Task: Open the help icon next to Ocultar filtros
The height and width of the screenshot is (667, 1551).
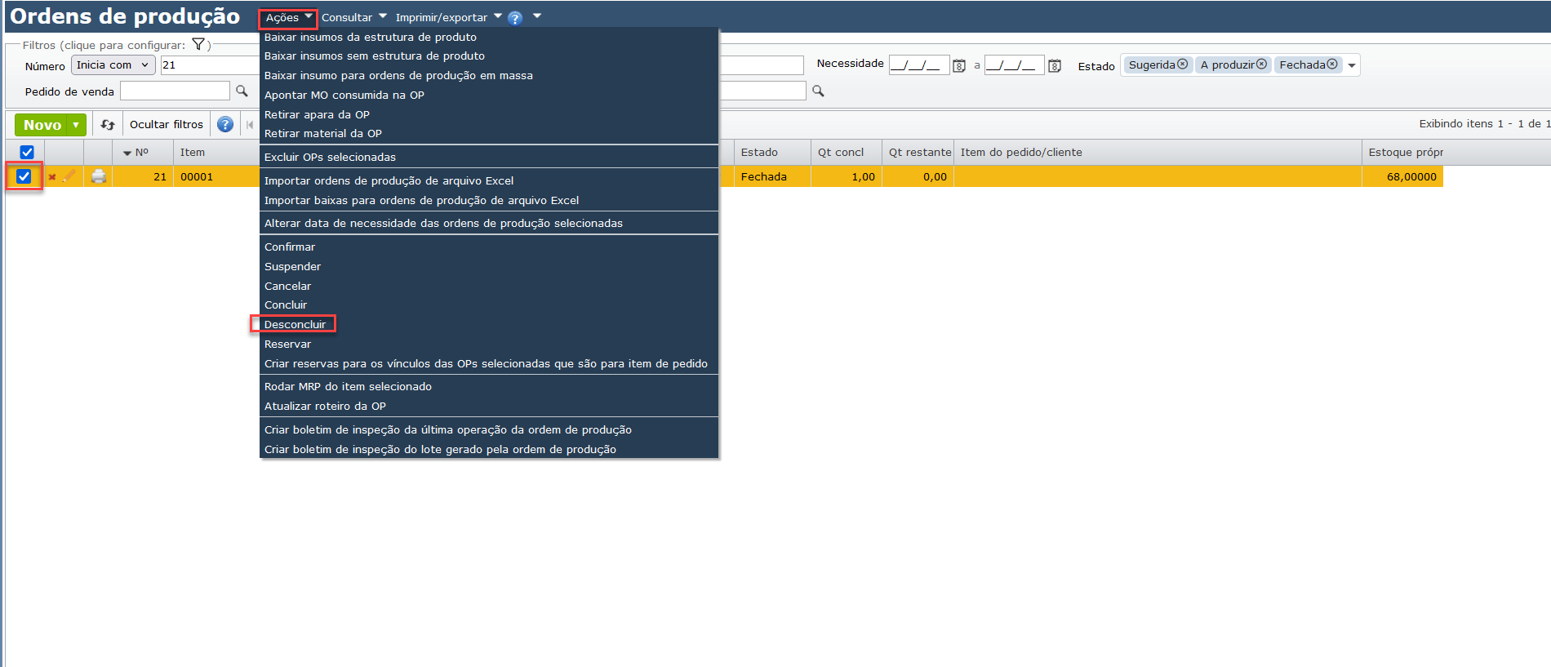Action: [225, 124]
